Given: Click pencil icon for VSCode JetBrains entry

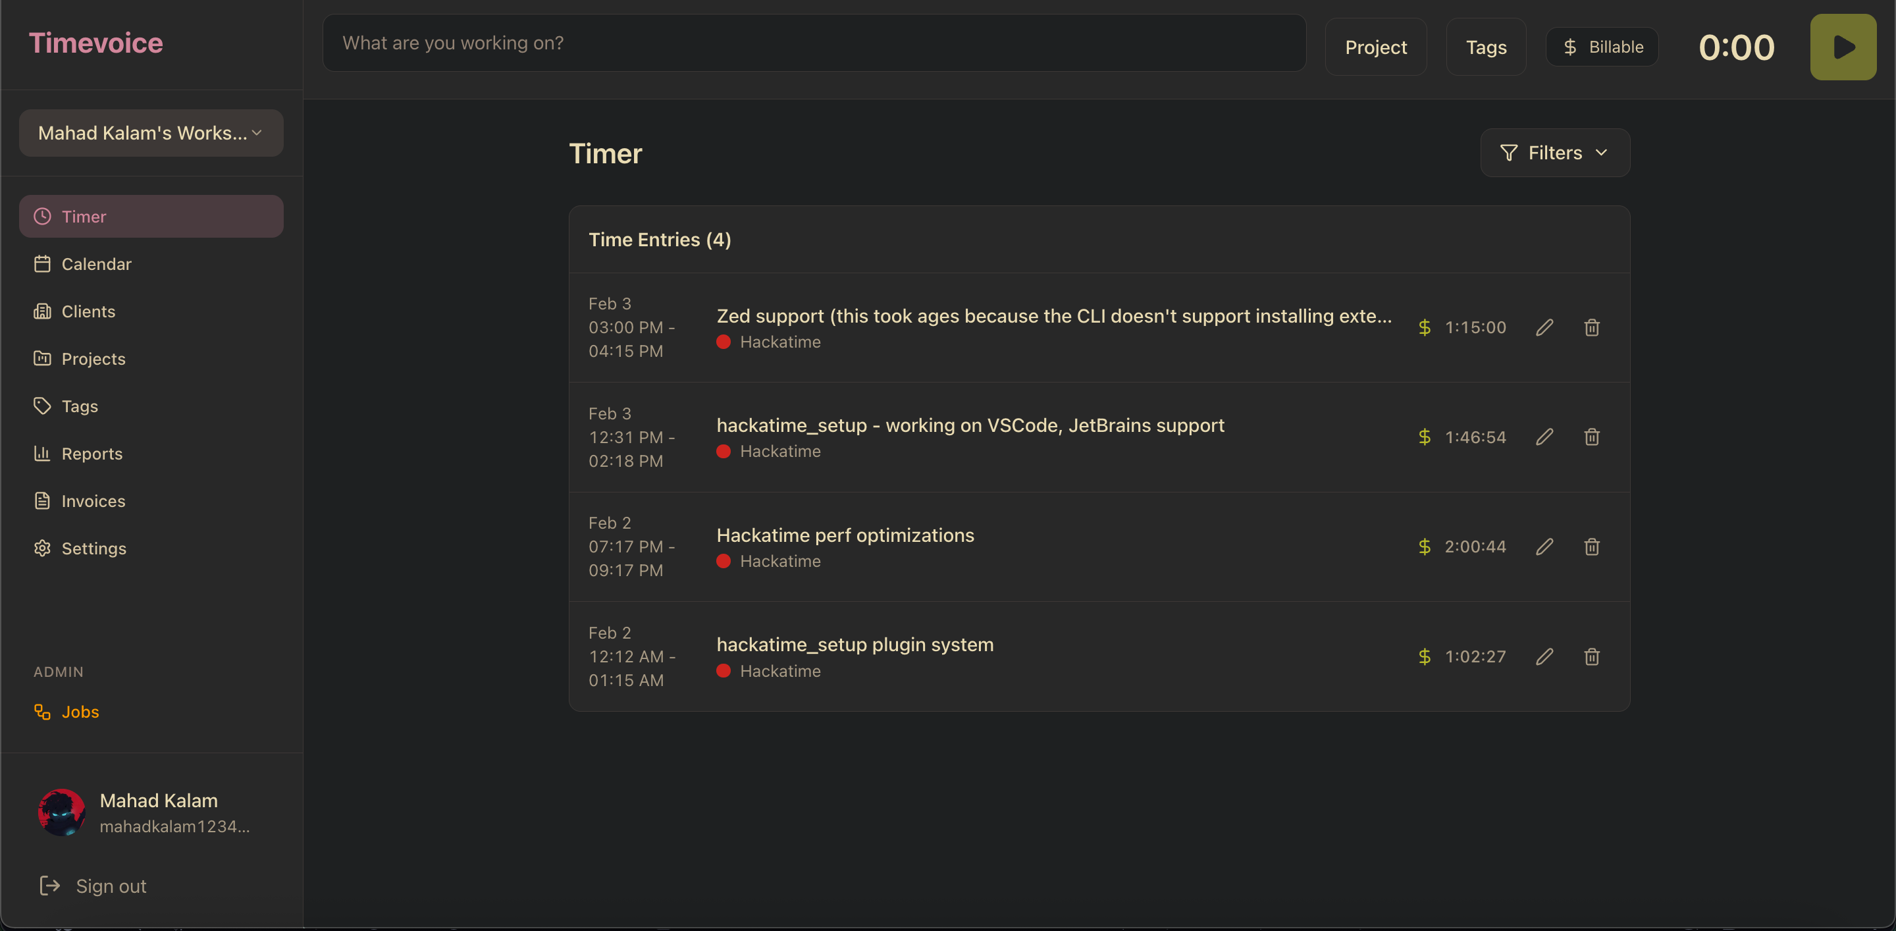Looking at the screenshot, I should (x=1544, y=437).
